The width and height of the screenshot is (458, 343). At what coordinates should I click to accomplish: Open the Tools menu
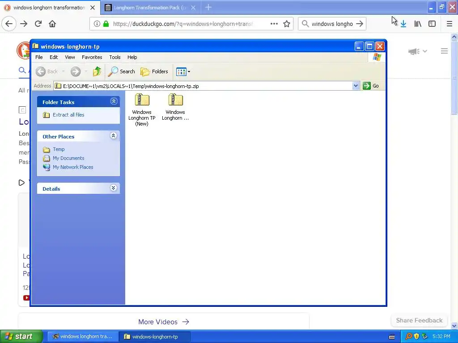(x=115, y=57)
